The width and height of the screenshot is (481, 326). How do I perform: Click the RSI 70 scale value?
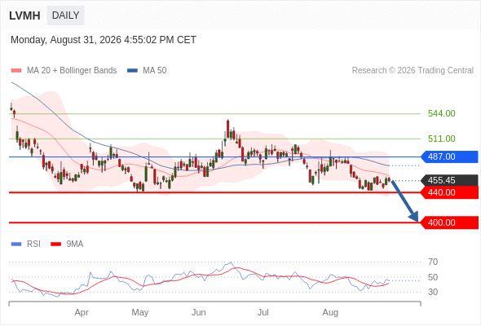[x=433, y=262]
